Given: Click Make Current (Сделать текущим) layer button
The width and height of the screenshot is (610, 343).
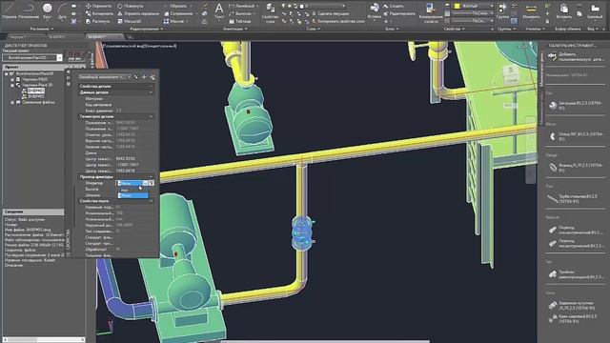Looking at the screenshot, I should point(330,13).
